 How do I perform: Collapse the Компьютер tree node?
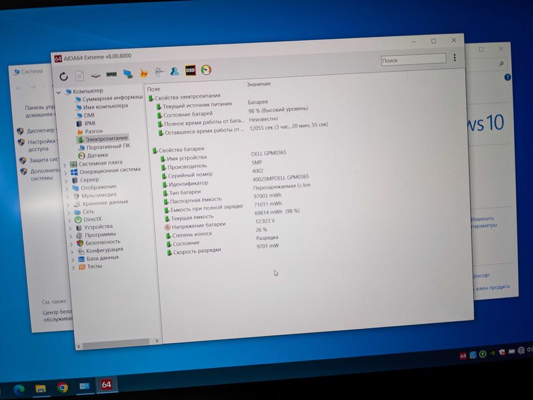[x=58, y=93]
